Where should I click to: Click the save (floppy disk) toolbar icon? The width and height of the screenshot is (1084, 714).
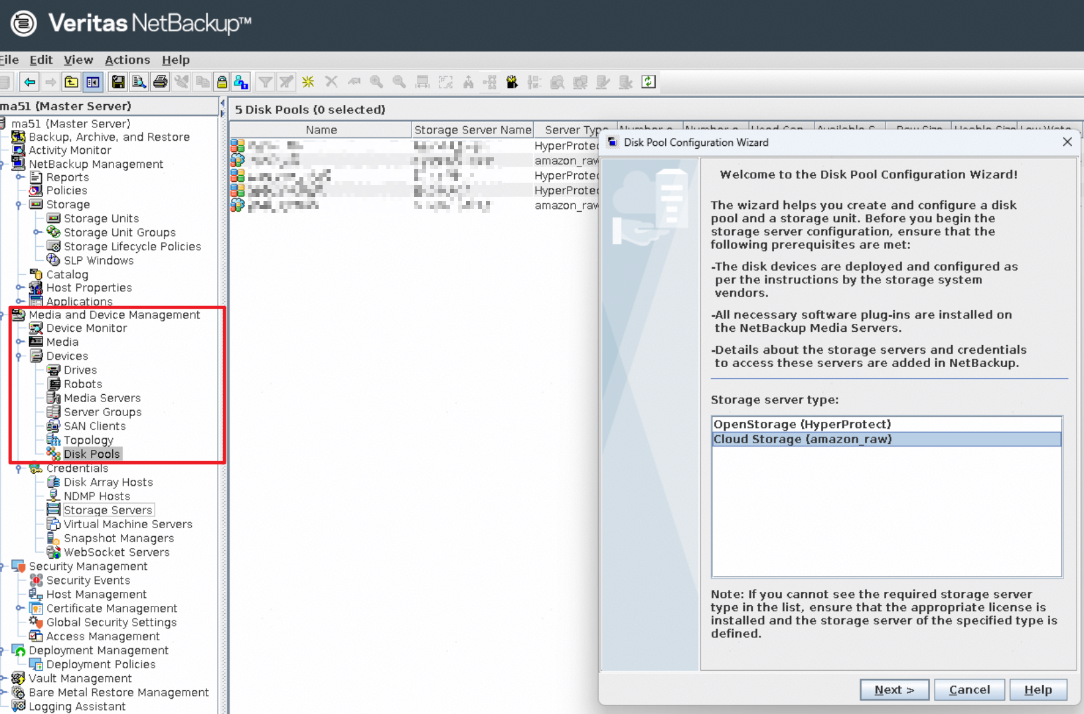pos(118,82)
